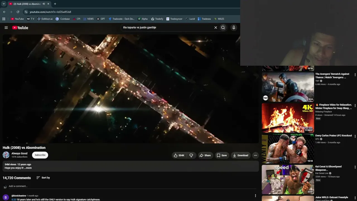The height and width of the screenshot is (201, 357).
Task: Open the Coinbase bookmark
Action: point(63,19)
